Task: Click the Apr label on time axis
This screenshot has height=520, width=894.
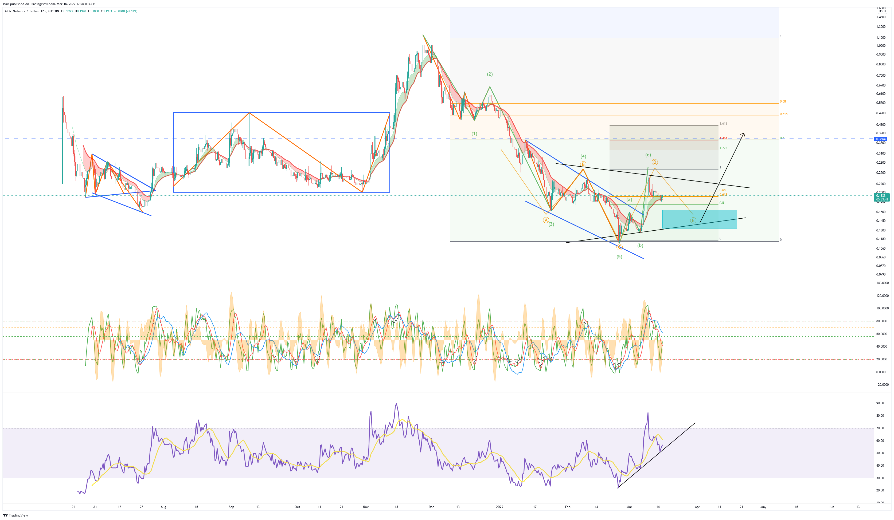Action: click(697, 507)
